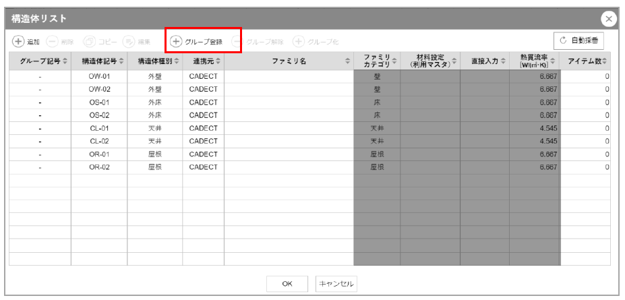This screenshot has height=300, width=625.
Task: Sort by アイテム数 column header
Action: tap(605, 61)
